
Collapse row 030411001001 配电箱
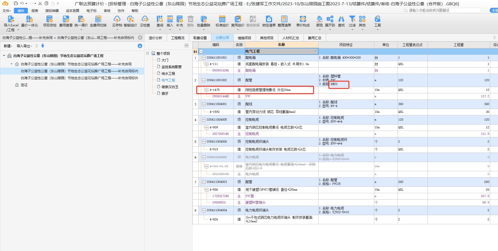(x=204, y=58)
